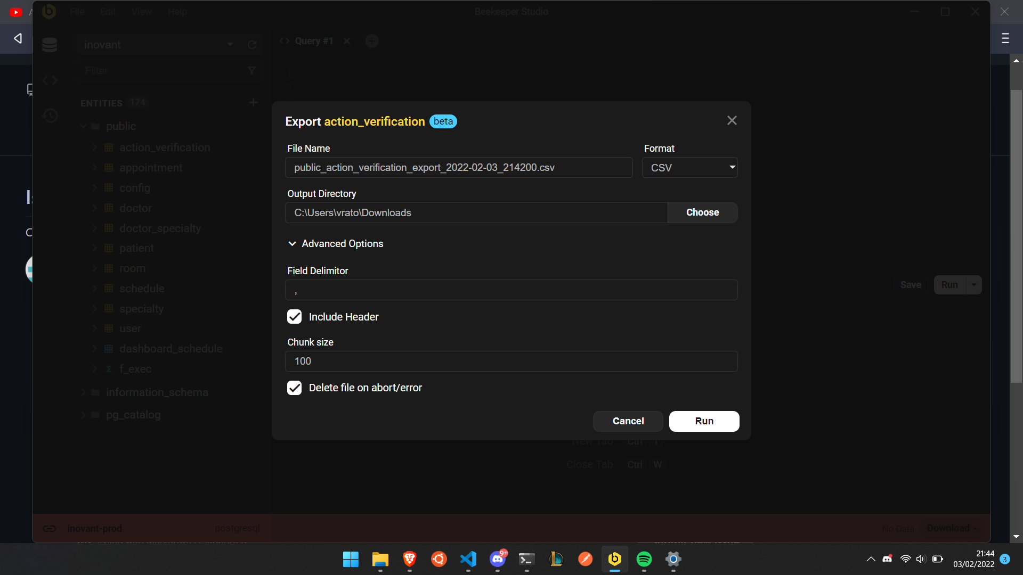Image resolution: width=1023 pixels, height=575 pixels.
Task: Close the Export dialog with X icon
Action: click(732, 121)
